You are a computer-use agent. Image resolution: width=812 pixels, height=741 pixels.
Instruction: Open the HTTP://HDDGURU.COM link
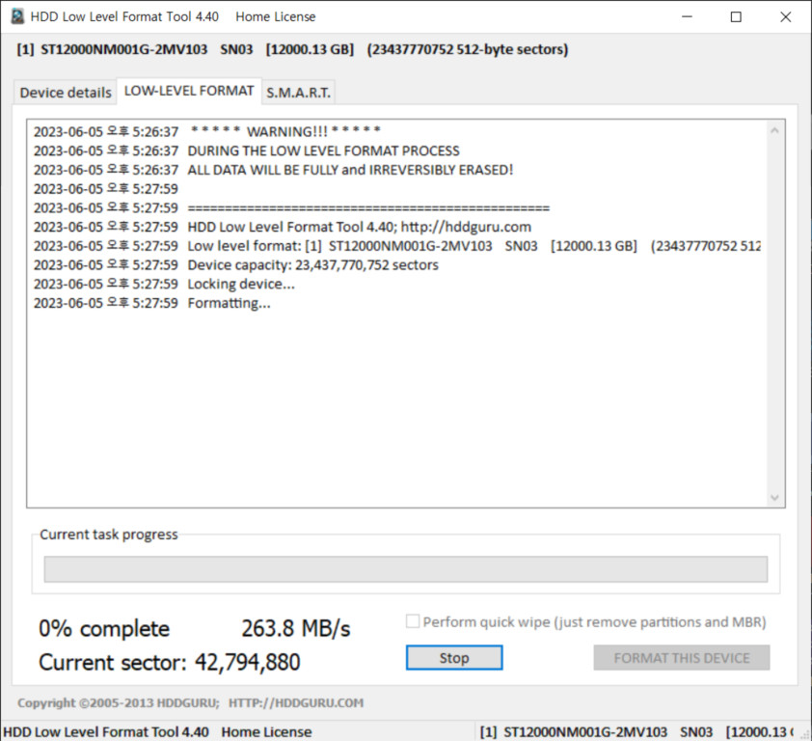[296, 702]
